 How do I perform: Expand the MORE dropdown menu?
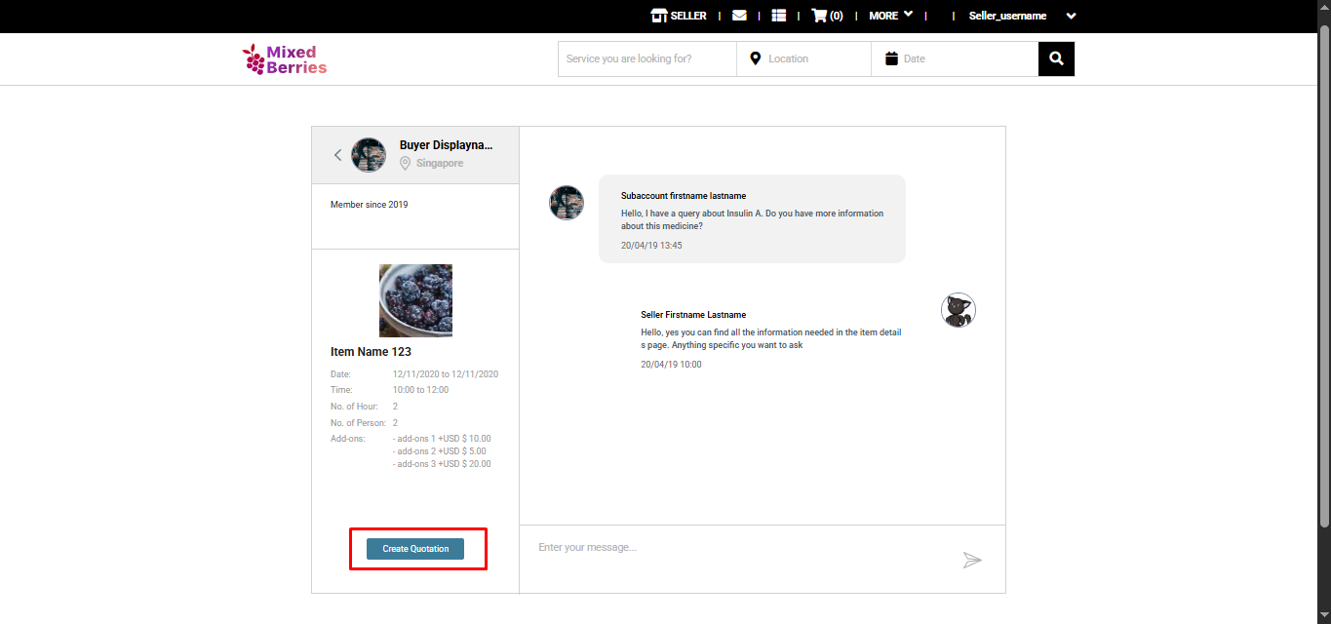click(x=890, y=16)
